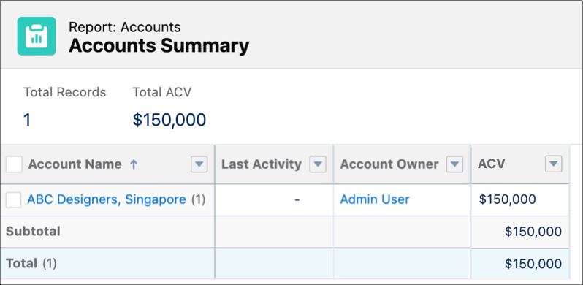Open the Account Owner column dropdown menu
This screenshot has height=285, width=583.
point(454,164)
